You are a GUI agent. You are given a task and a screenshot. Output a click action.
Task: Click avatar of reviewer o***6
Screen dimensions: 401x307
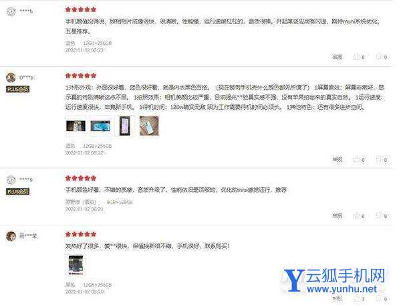11,78
